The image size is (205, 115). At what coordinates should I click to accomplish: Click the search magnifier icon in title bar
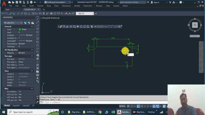click(148, 2)
